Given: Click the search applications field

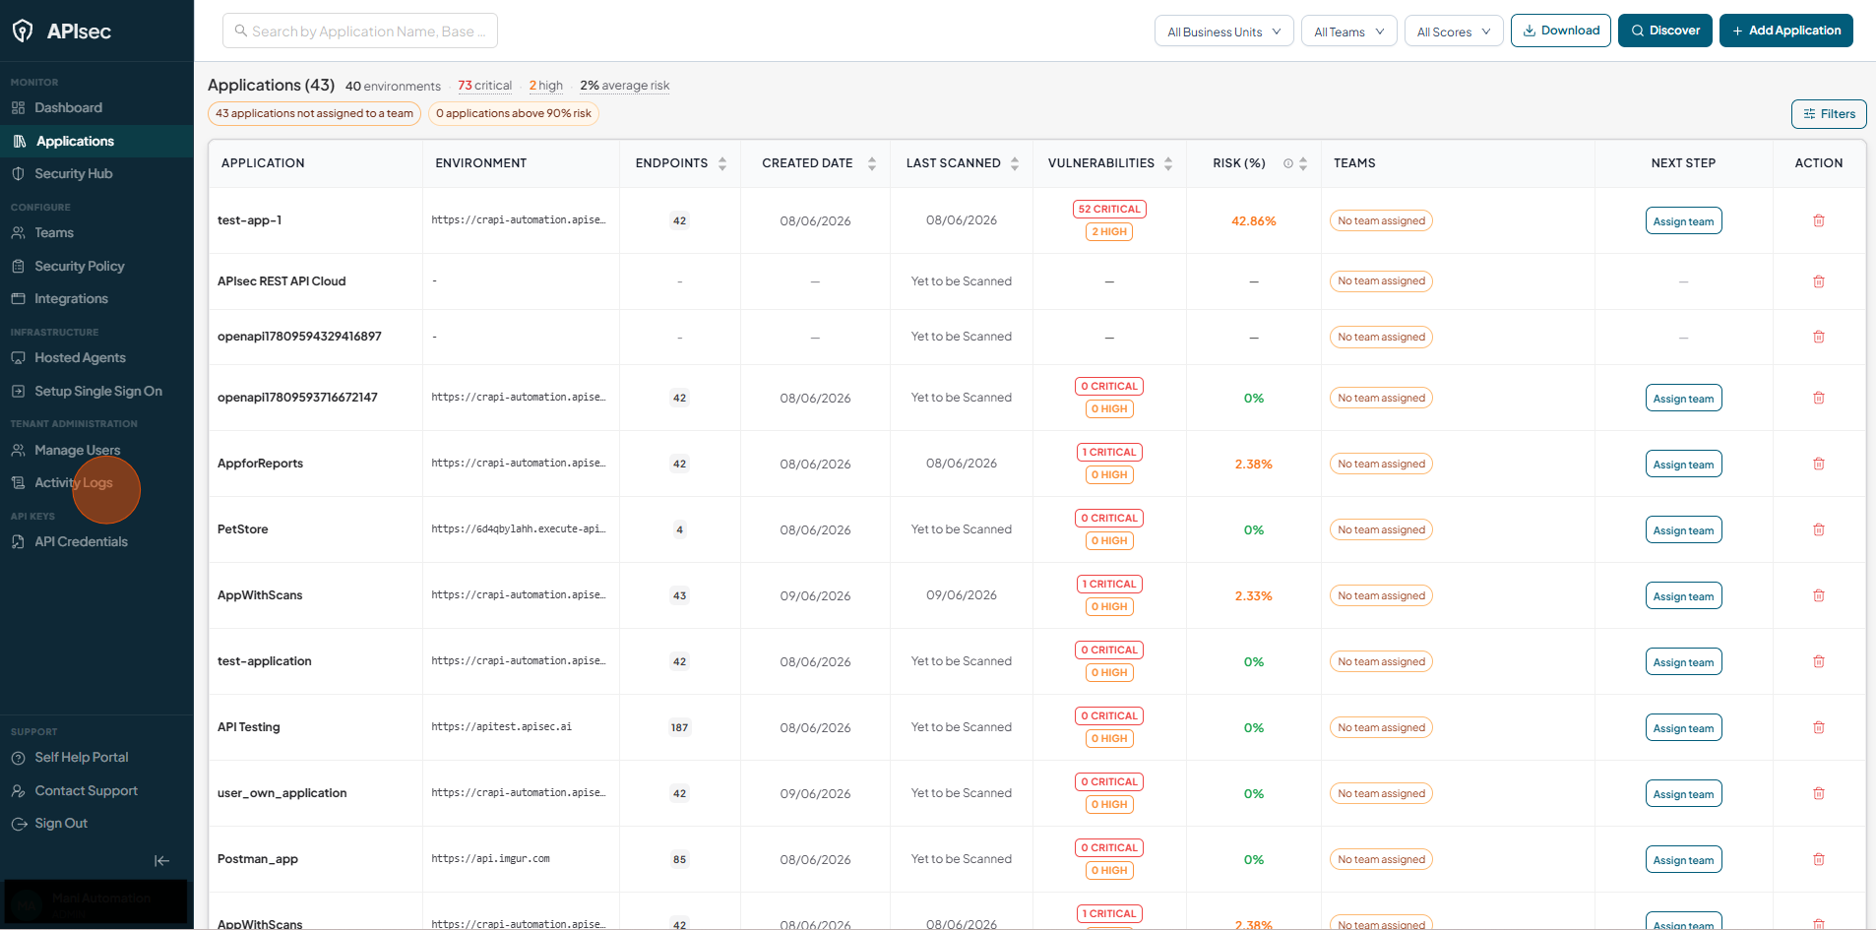Looking at the screenshot, I should click(360, 31).
